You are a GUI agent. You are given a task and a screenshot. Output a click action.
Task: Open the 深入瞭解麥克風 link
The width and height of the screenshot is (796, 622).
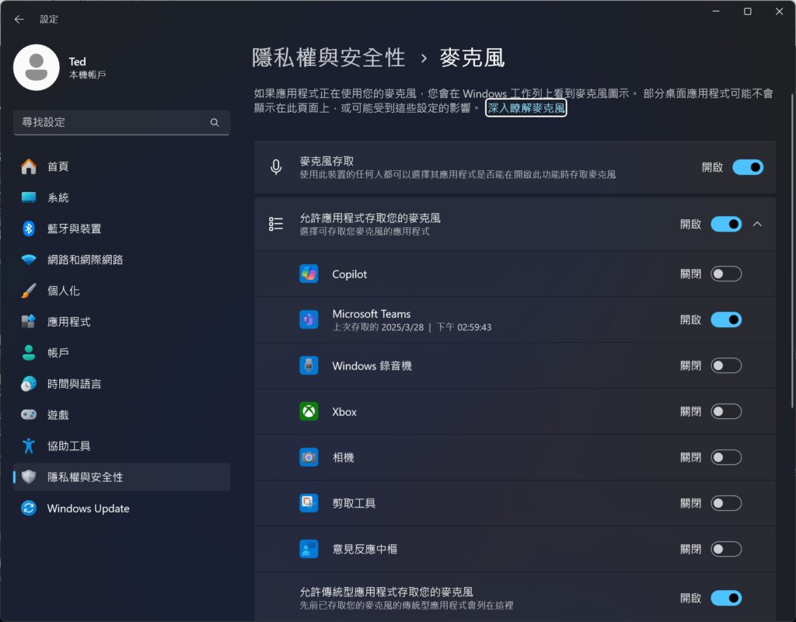click(x=525, y=108)
